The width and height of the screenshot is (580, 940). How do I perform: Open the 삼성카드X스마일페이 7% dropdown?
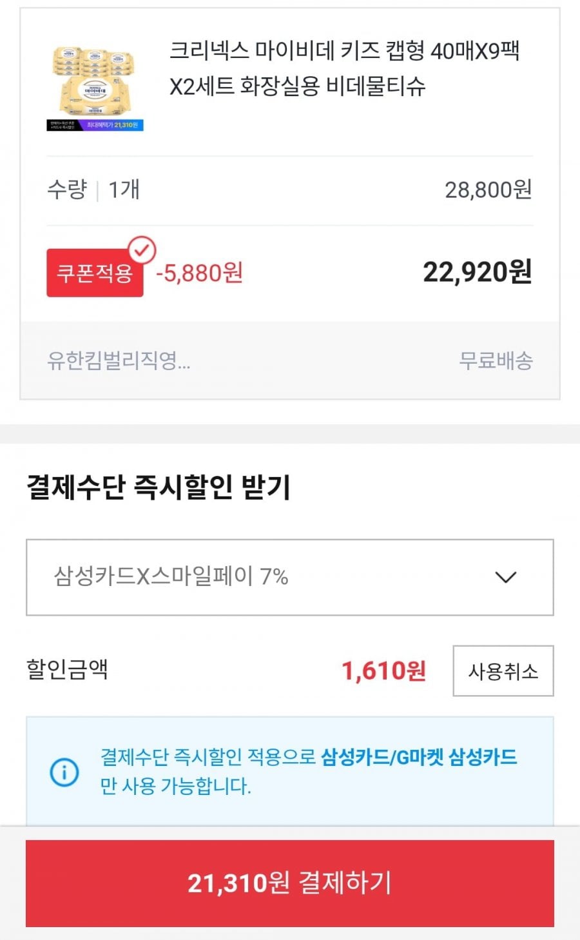(290, 577)
